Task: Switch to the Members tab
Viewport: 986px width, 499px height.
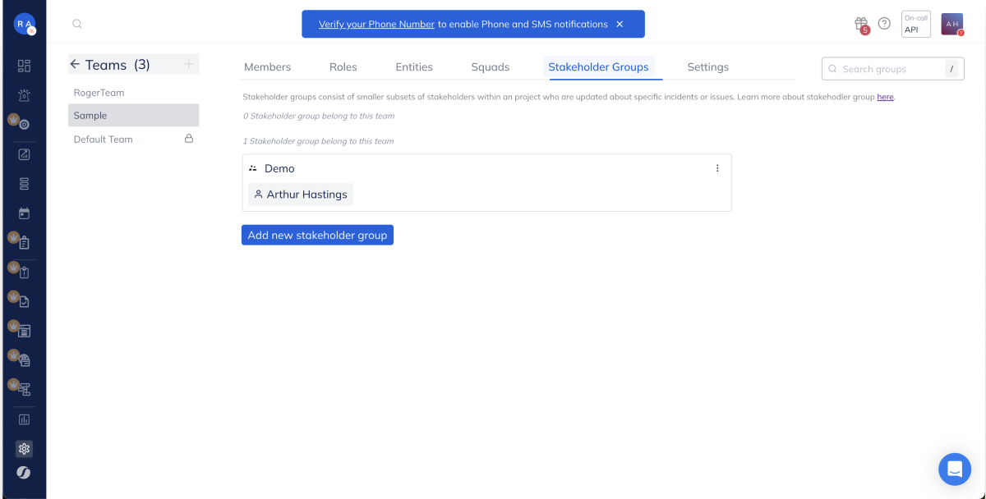Action: coord(267,67)
